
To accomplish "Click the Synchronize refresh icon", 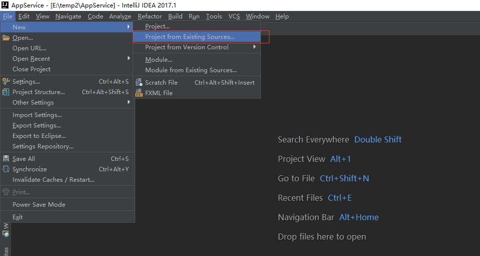I will (x=6, y=169).
